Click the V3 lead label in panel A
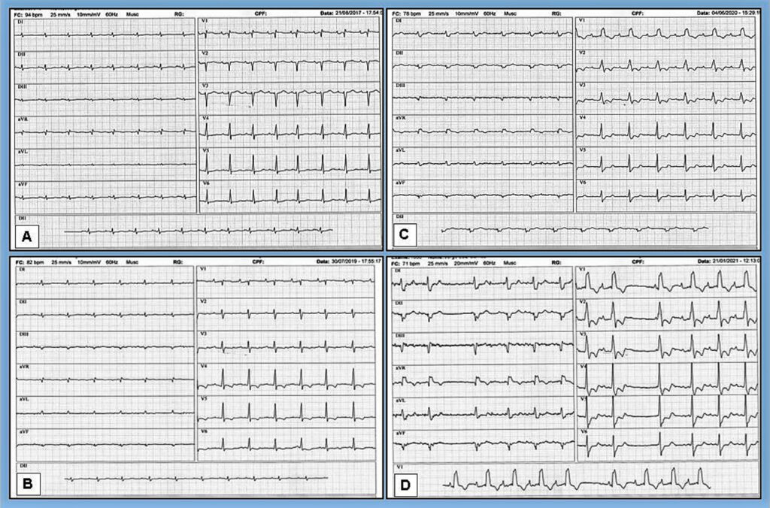Viewport: 770px width, 508px height. (x=205, y=86)
